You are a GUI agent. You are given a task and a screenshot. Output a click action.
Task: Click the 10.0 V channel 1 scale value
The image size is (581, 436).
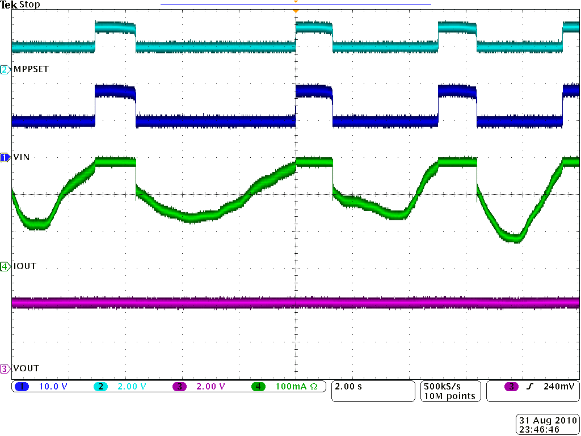click(53, 387)
